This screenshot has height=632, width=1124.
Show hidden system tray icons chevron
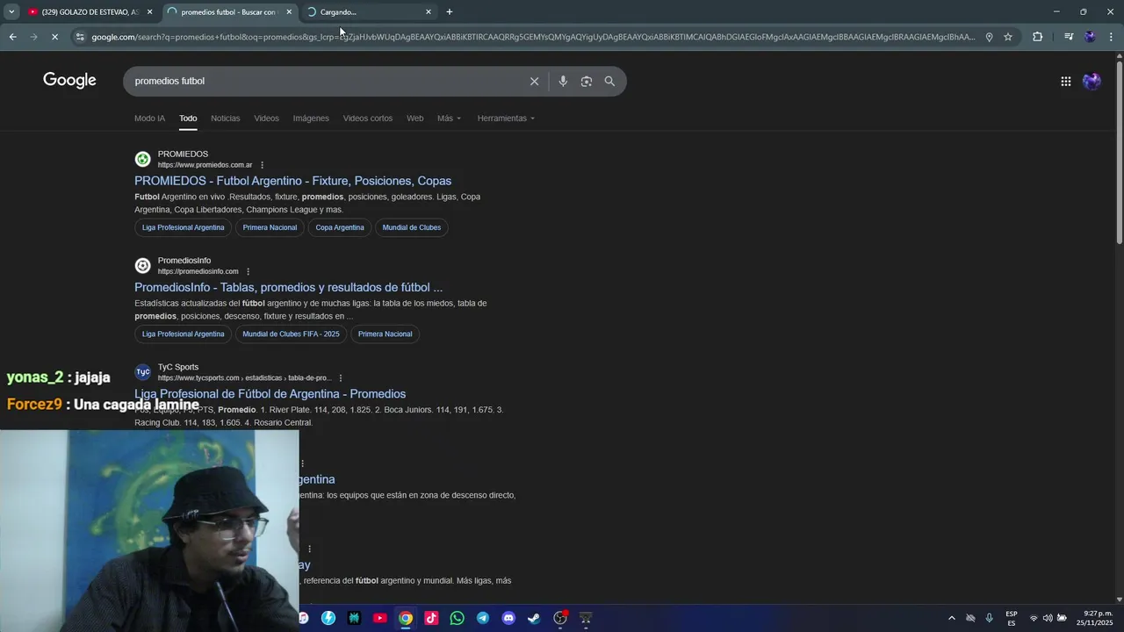pos(951,618)
